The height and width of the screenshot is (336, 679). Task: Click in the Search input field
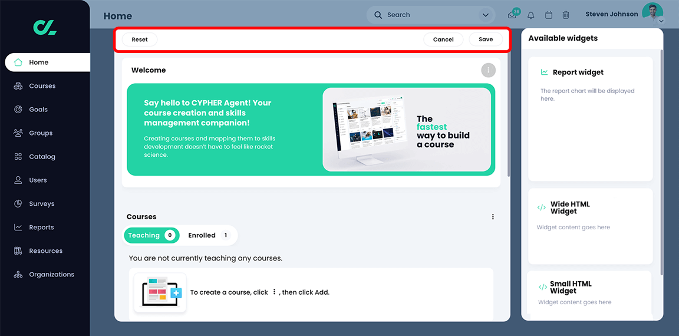(x=431, y=15)
